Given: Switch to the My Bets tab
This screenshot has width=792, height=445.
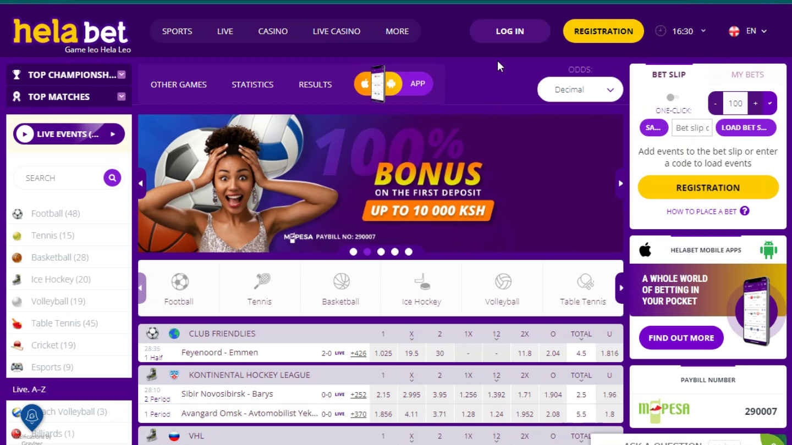Looking at the screenshot, I should click(x=747, y=75).
